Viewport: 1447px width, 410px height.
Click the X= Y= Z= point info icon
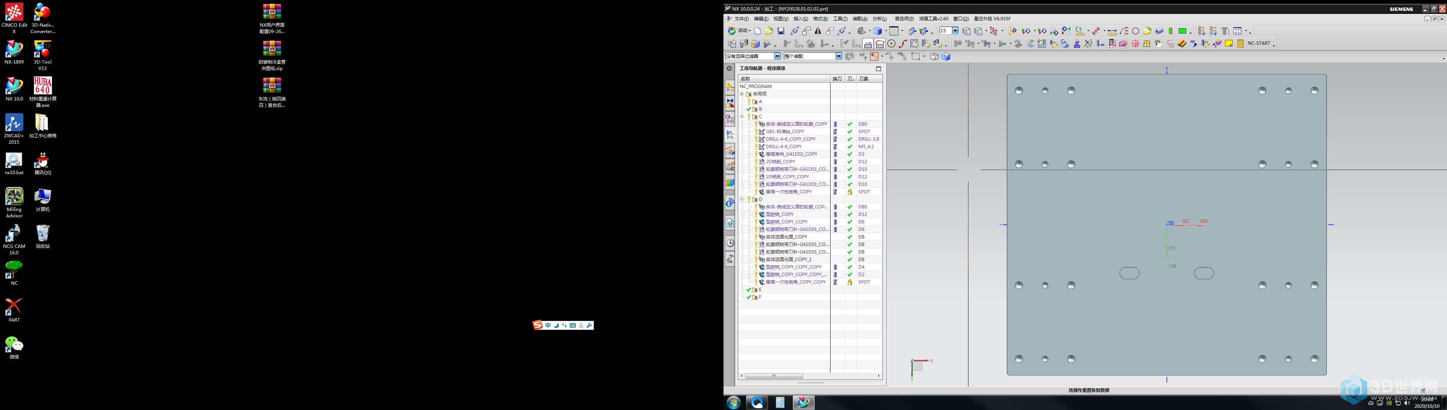pyautogui.click(x=1124, y=31)
